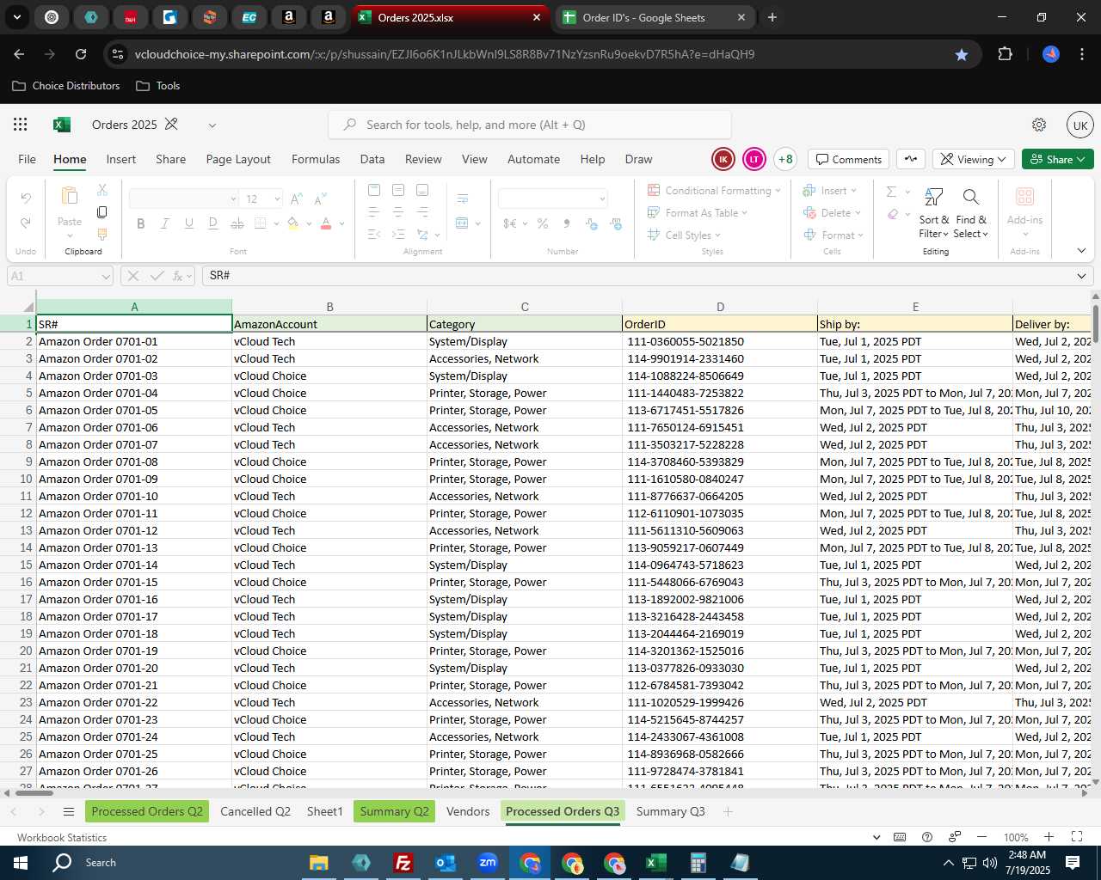Open Windows Start menu
Viewport: 1101px width, 880px height.
[x=21, y=863]
